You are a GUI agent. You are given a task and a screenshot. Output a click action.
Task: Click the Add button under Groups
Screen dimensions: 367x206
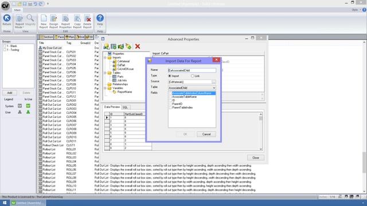tap(10, 93)
